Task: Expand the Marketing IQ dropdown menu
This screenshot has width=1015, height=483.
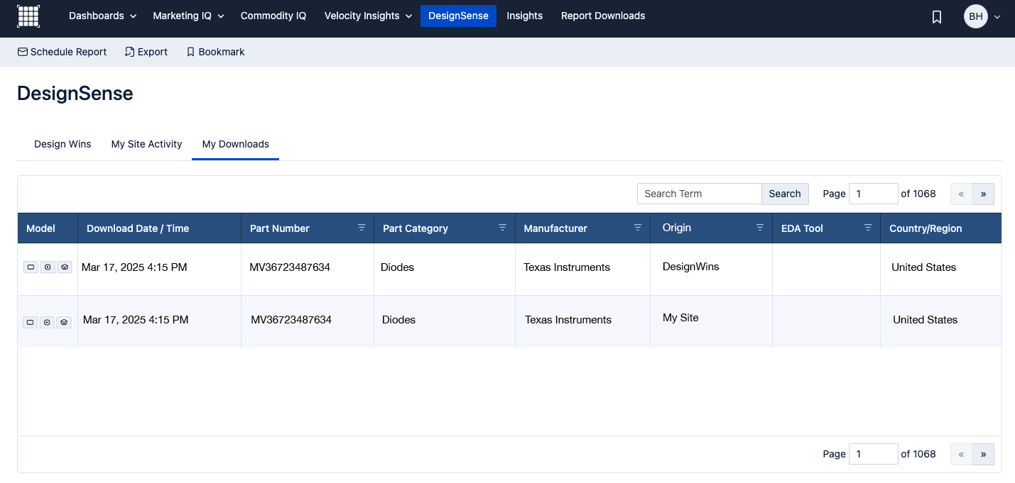Action: click(188, 16)
